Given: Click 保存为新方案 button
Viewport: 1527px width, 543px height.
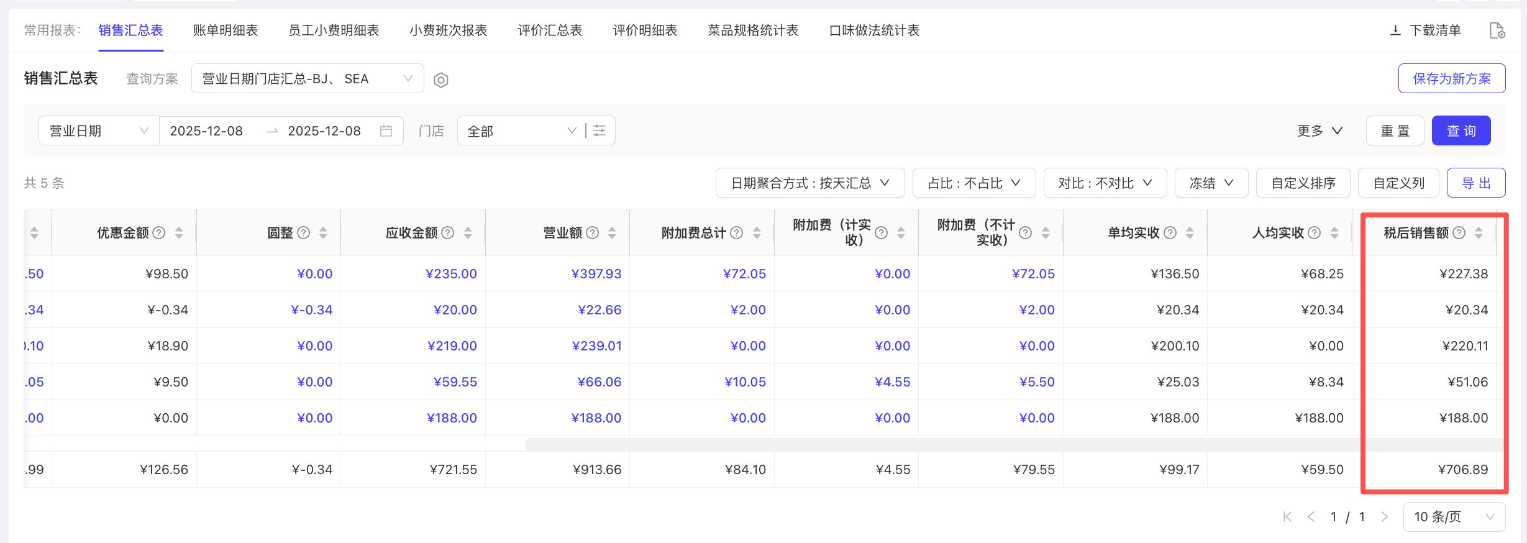Looking at the screenshot, I should tap(1451, 79).
